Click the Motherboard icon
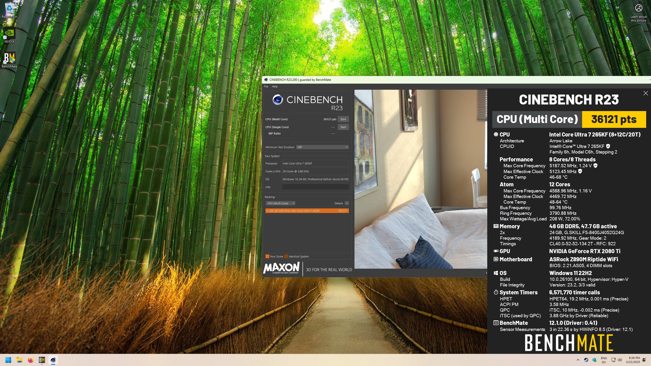Viewport: 651px width, 366px height. tap(496, 259)
